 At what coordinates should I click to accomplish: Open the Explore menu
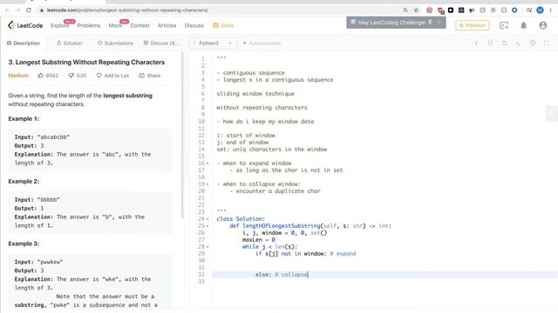(x=59, y=25)
